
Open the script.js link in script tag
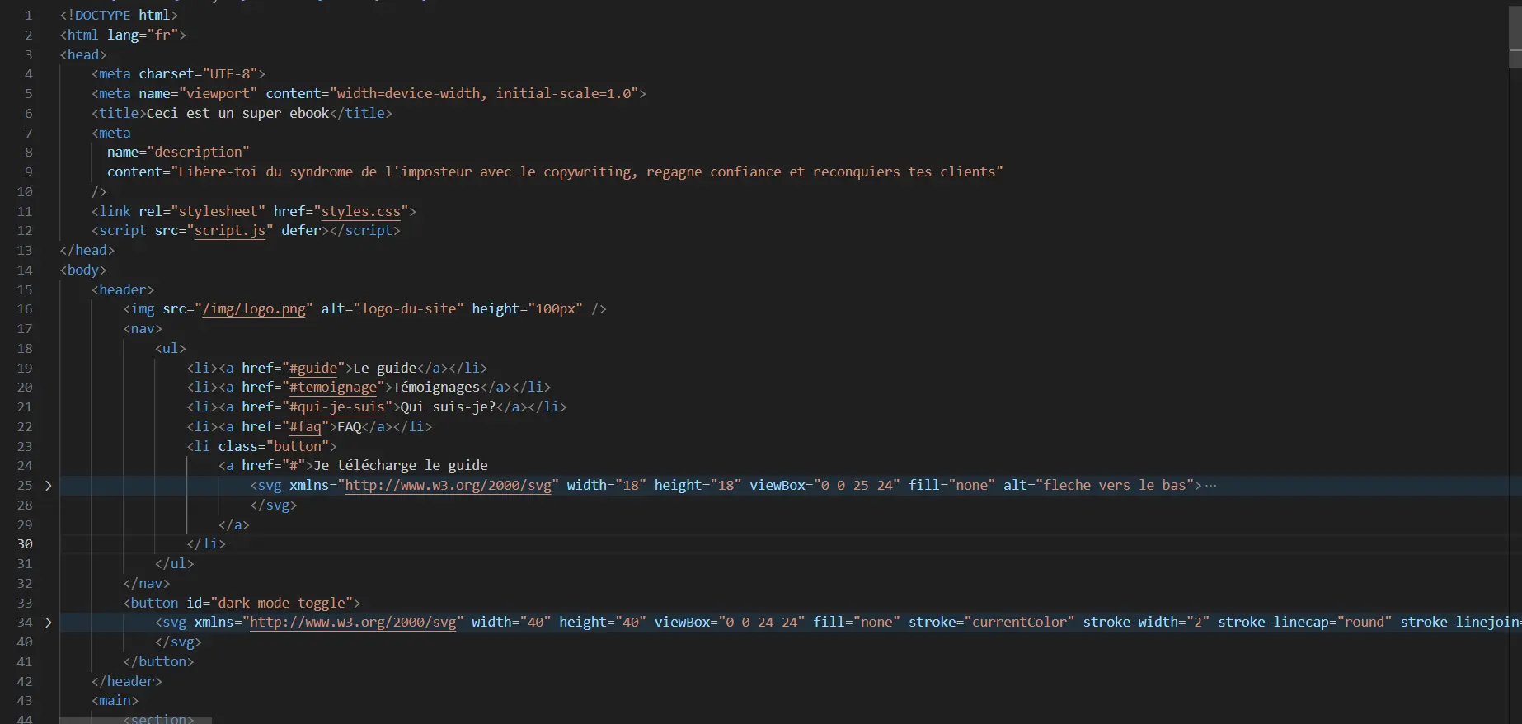(x=230, y=231)
